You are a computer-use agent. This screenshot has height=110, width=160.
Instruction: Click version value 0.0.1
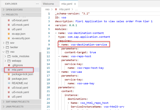click(73, 25)
